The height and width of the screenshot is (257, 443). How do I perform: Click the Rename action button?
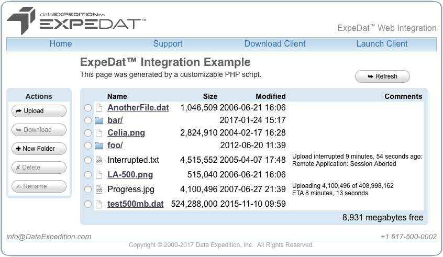[39, 186]
